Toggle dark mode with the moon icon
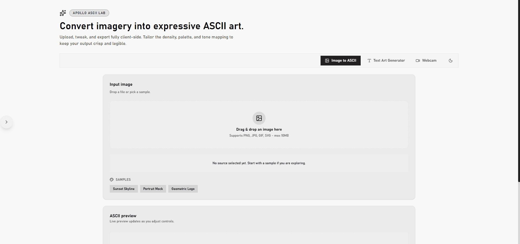 click(450, 61)
